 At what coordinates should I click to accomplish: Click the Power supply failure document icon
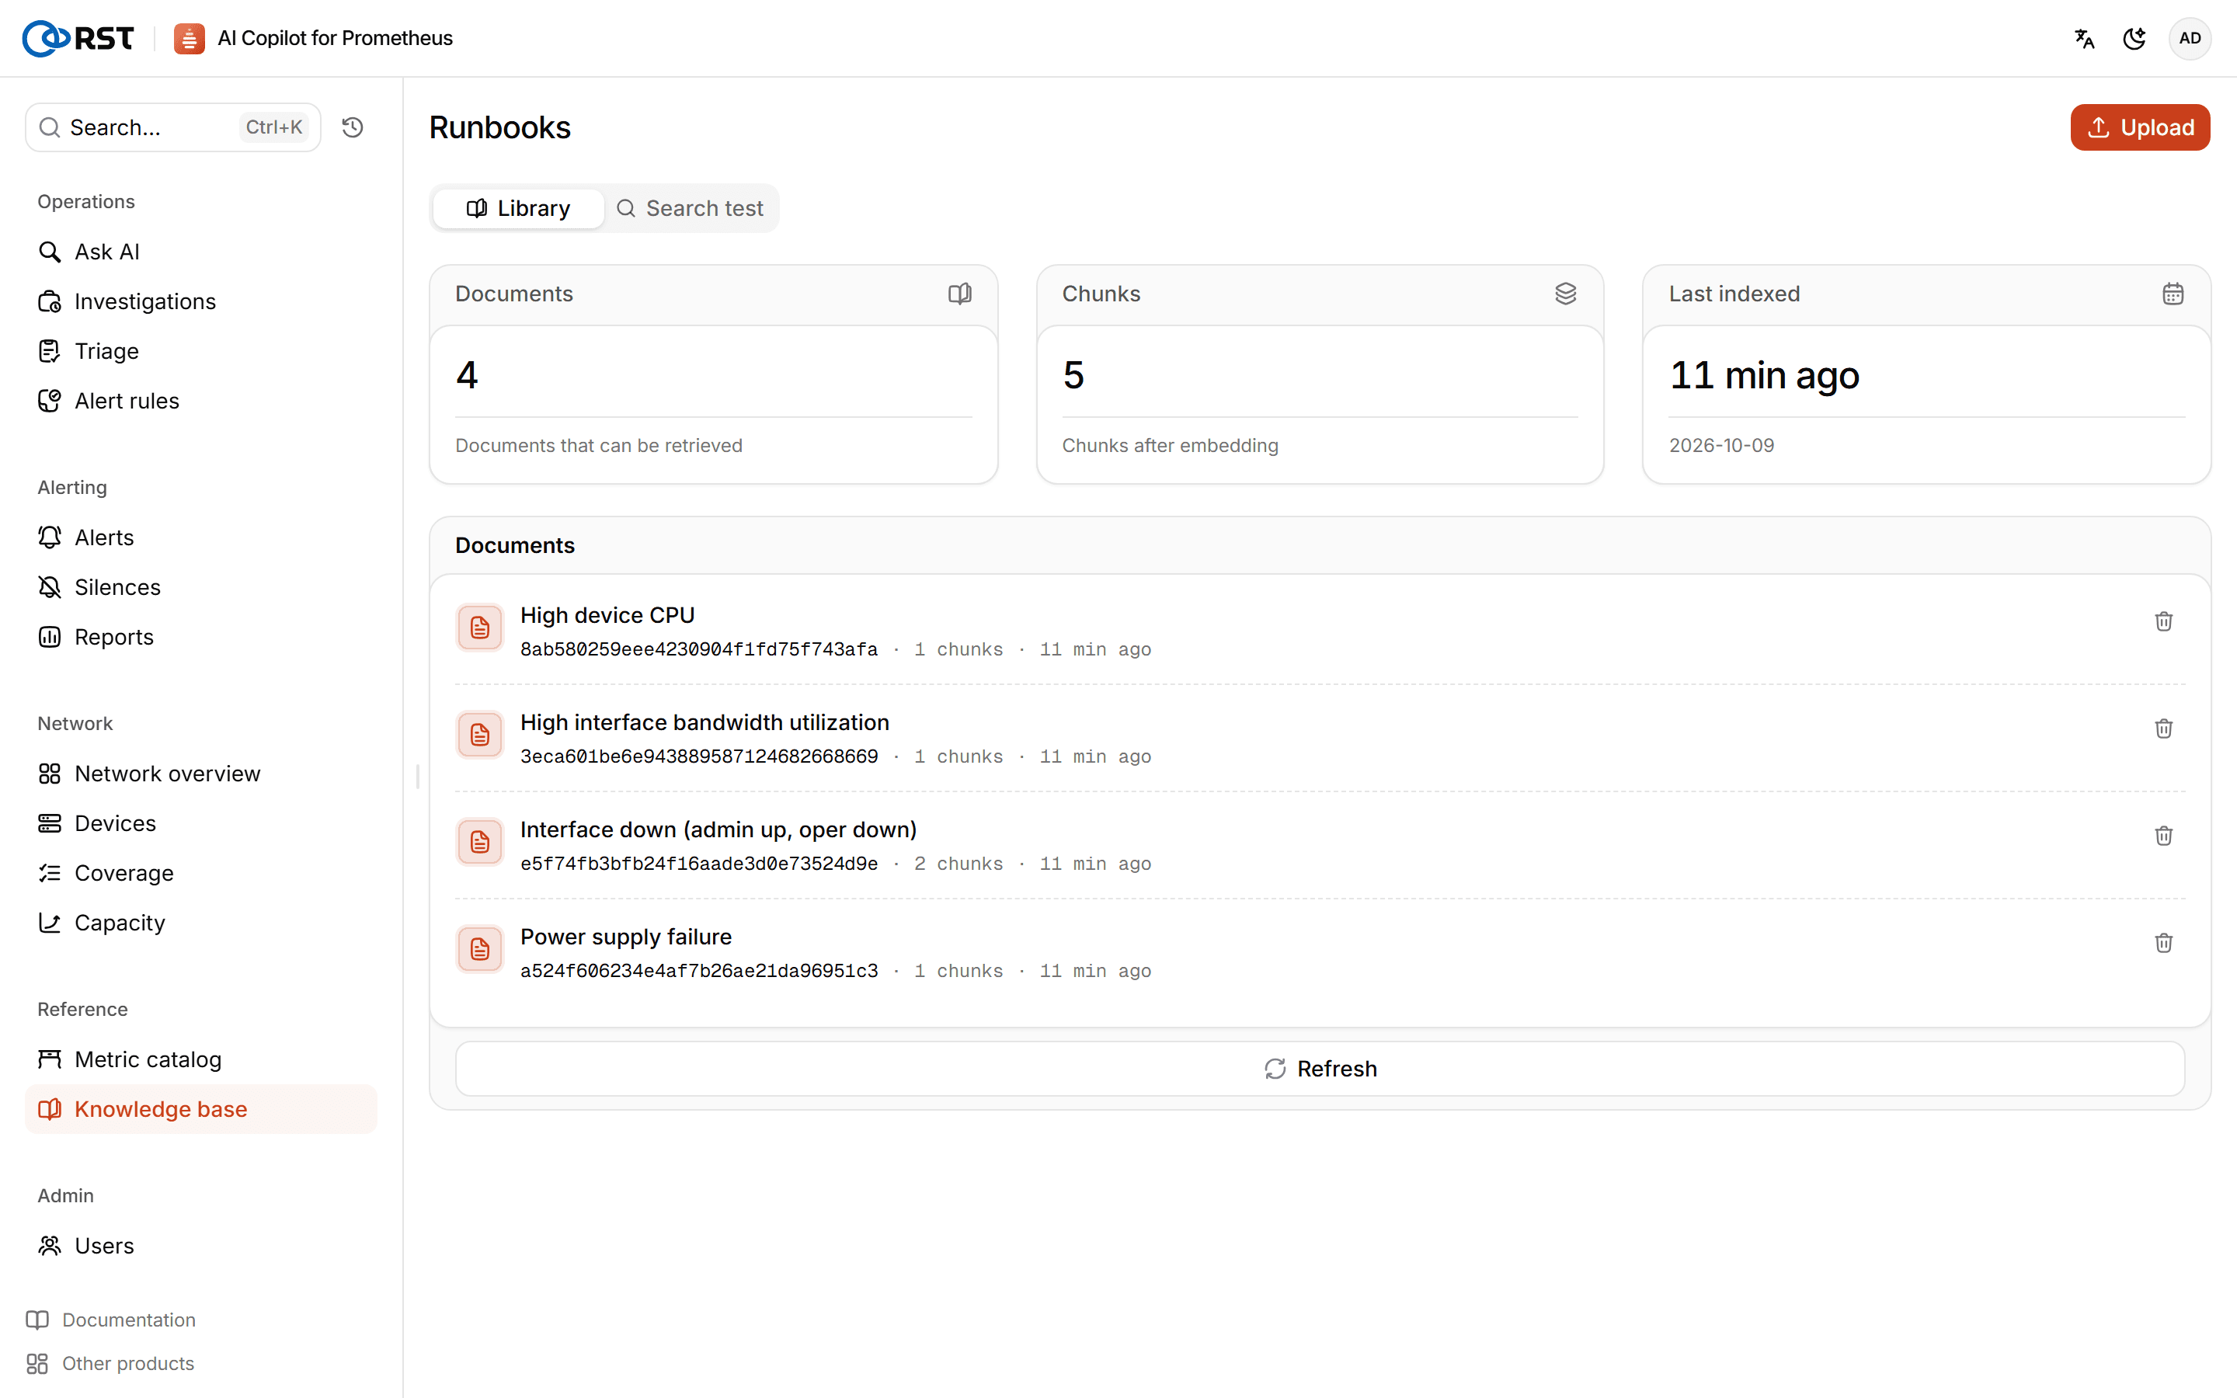coord(480,950)
